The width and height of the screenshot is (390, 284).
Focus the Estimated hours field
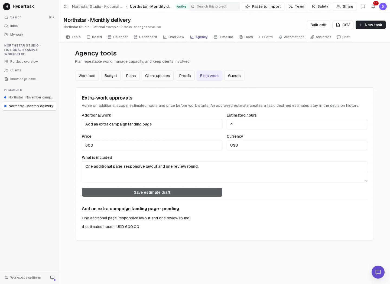[297, 124]
